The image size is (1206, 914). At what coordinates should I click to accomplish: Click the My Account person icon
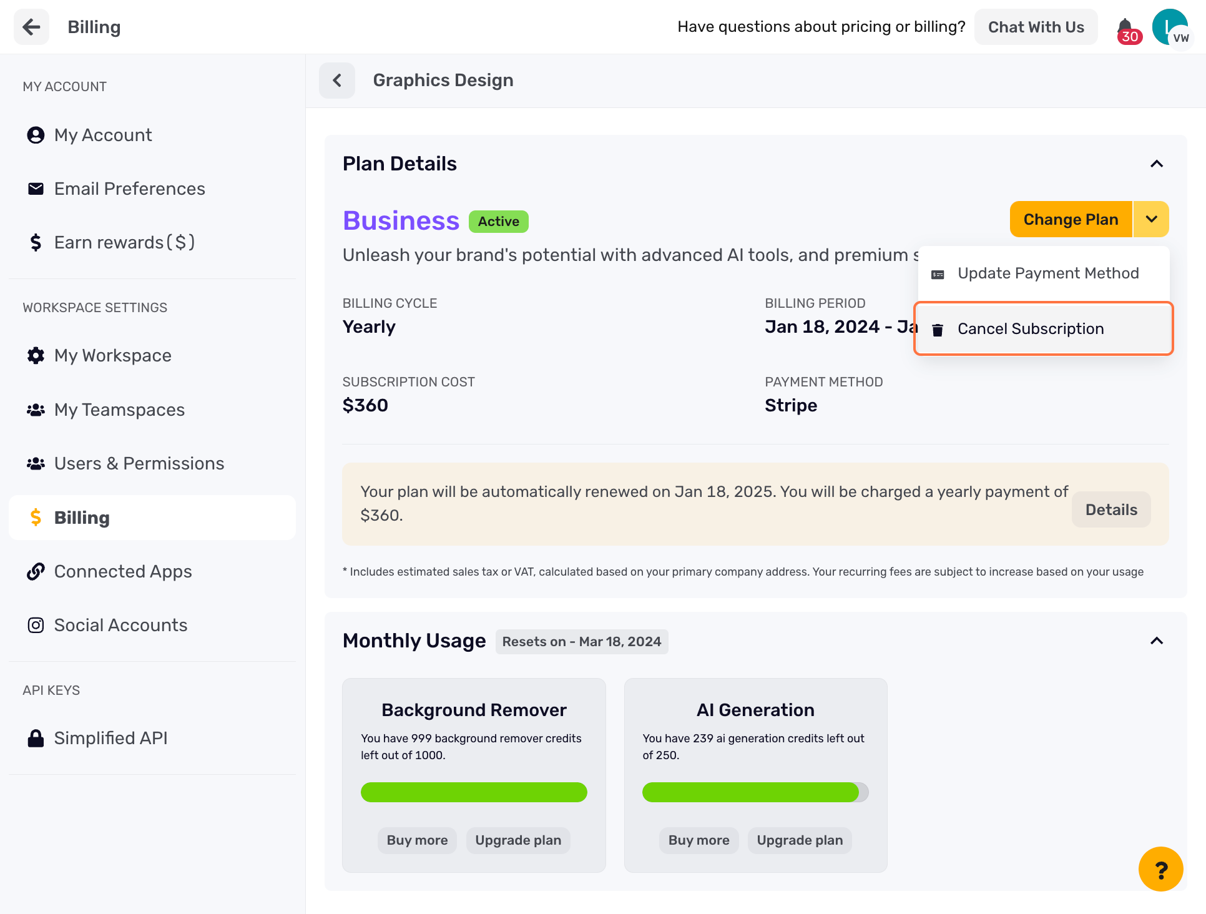point(36,135)
